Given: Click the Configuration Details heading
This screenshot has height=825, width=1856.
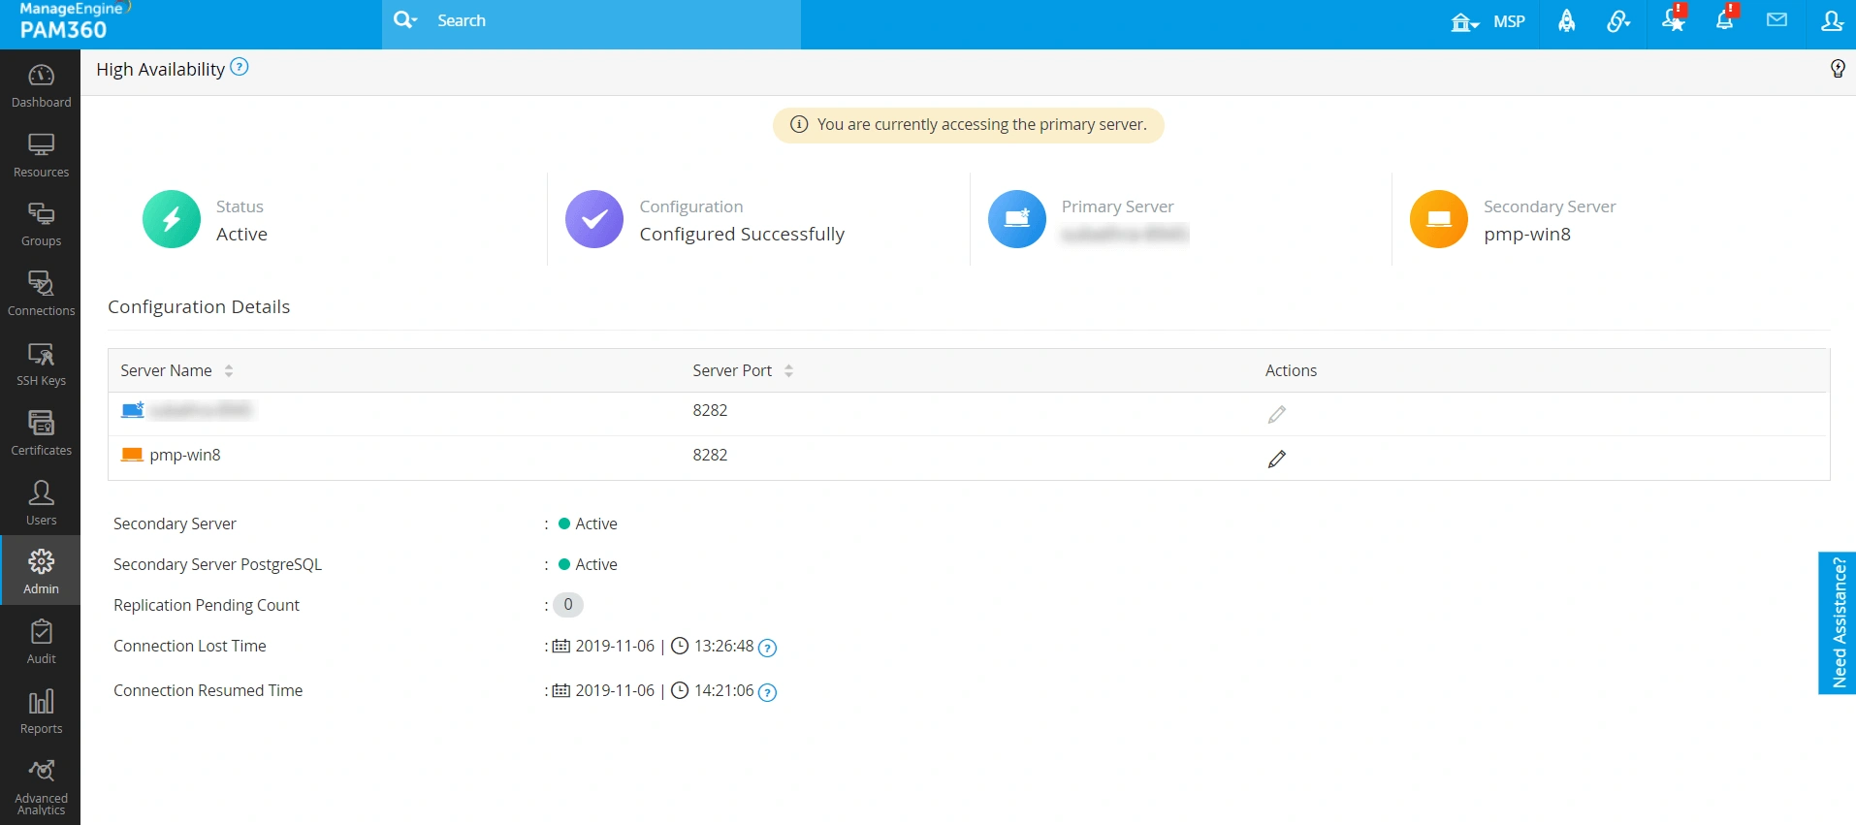Looking at the screenshot, I should click(x=199, y=306).
